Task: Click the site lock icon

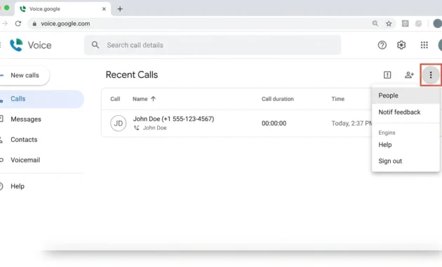Action: click(34, 24)
